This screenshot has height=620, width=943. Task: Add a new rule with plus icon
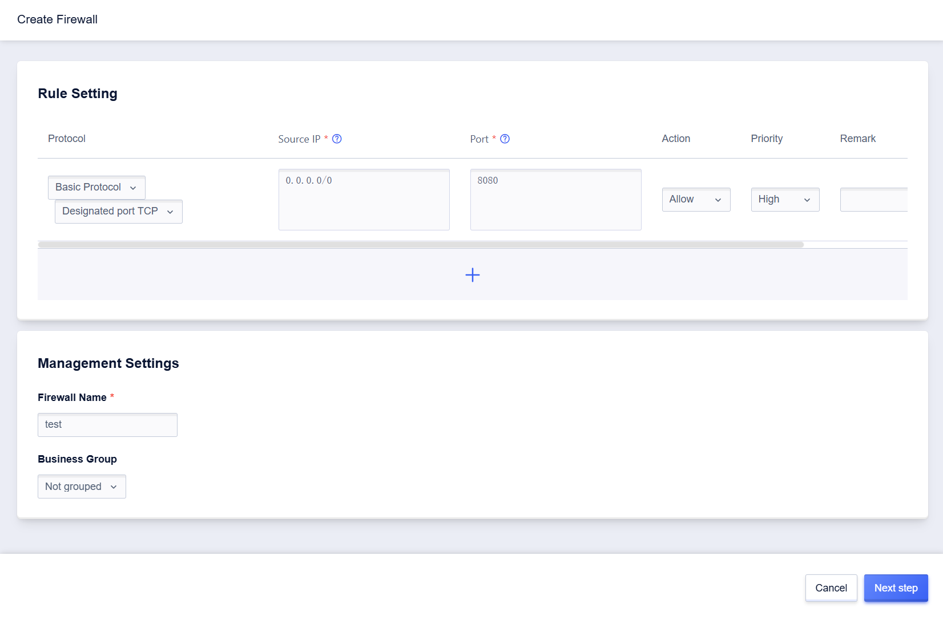pos(473,275)
